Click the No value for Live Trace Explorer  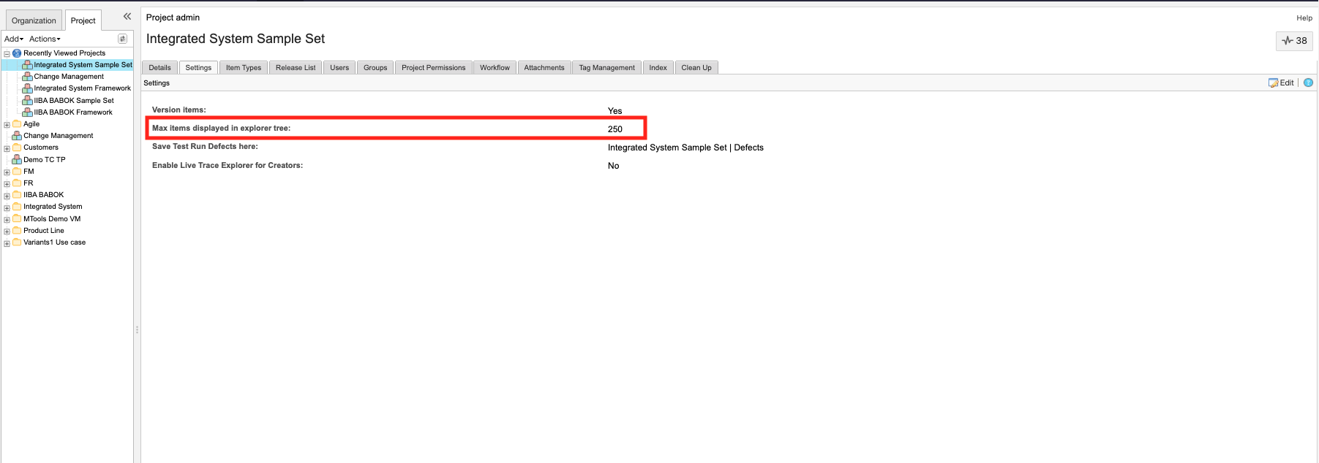pyautogui.click(x=613, y=166)
